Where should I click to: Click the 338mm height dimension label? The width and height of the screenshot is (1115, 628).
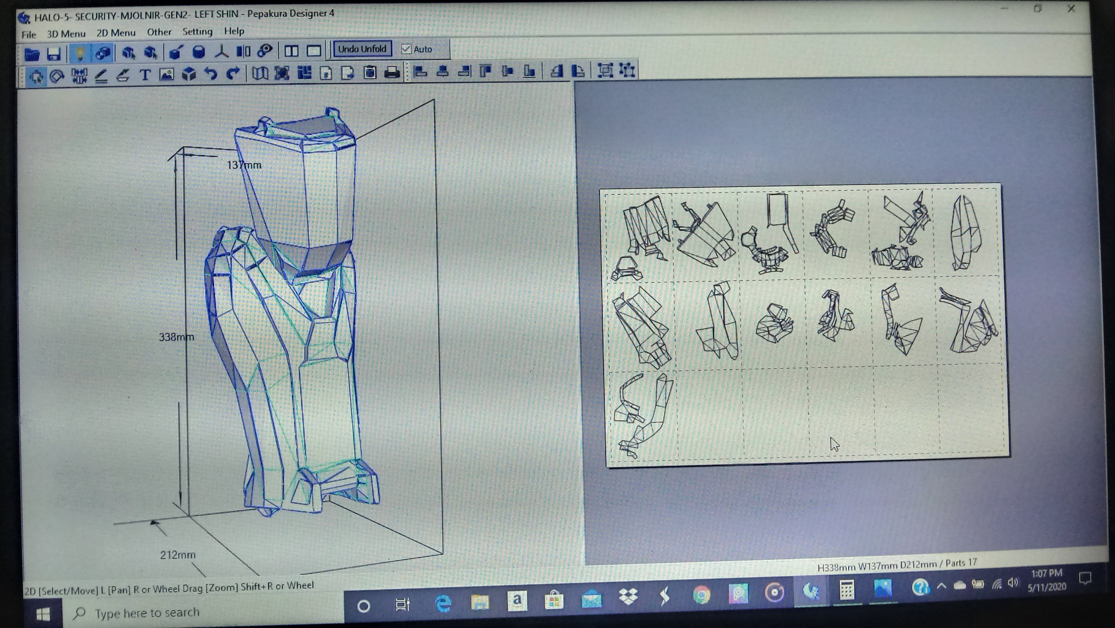176,337
